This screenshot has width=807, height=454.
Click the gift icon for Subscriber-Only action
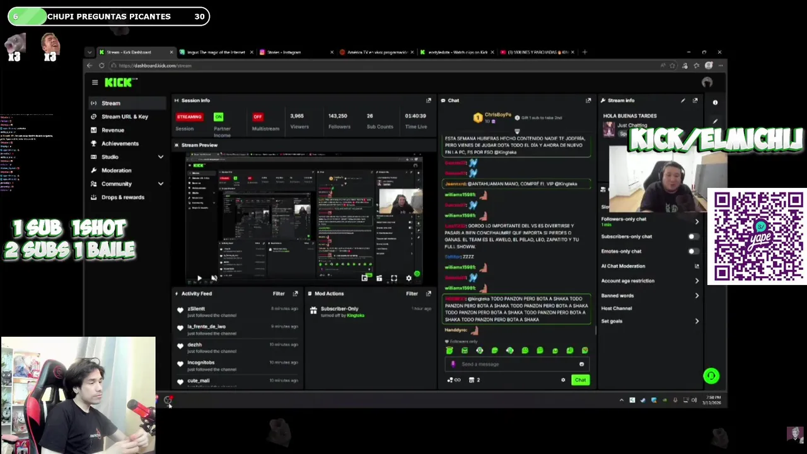(313, 310)
